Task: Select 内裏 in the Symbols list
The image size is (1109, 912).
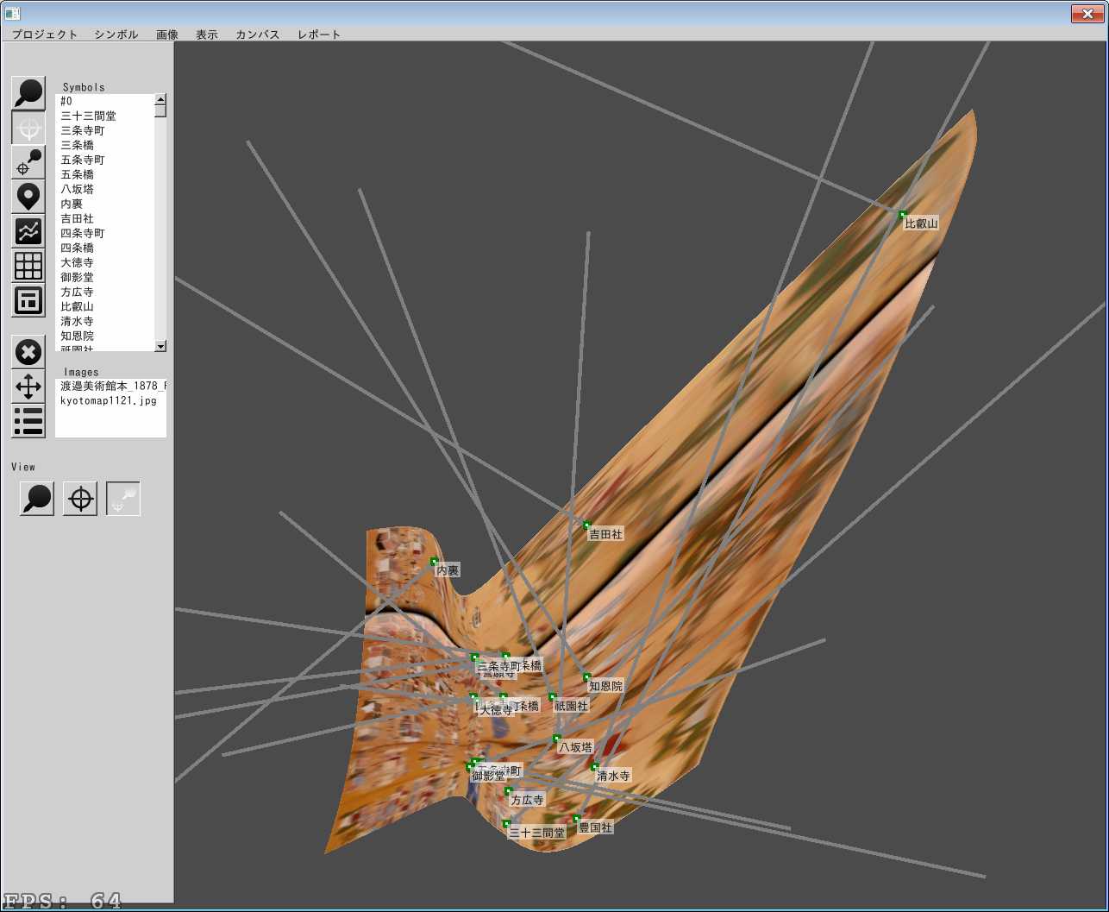Action: [104, 204]
